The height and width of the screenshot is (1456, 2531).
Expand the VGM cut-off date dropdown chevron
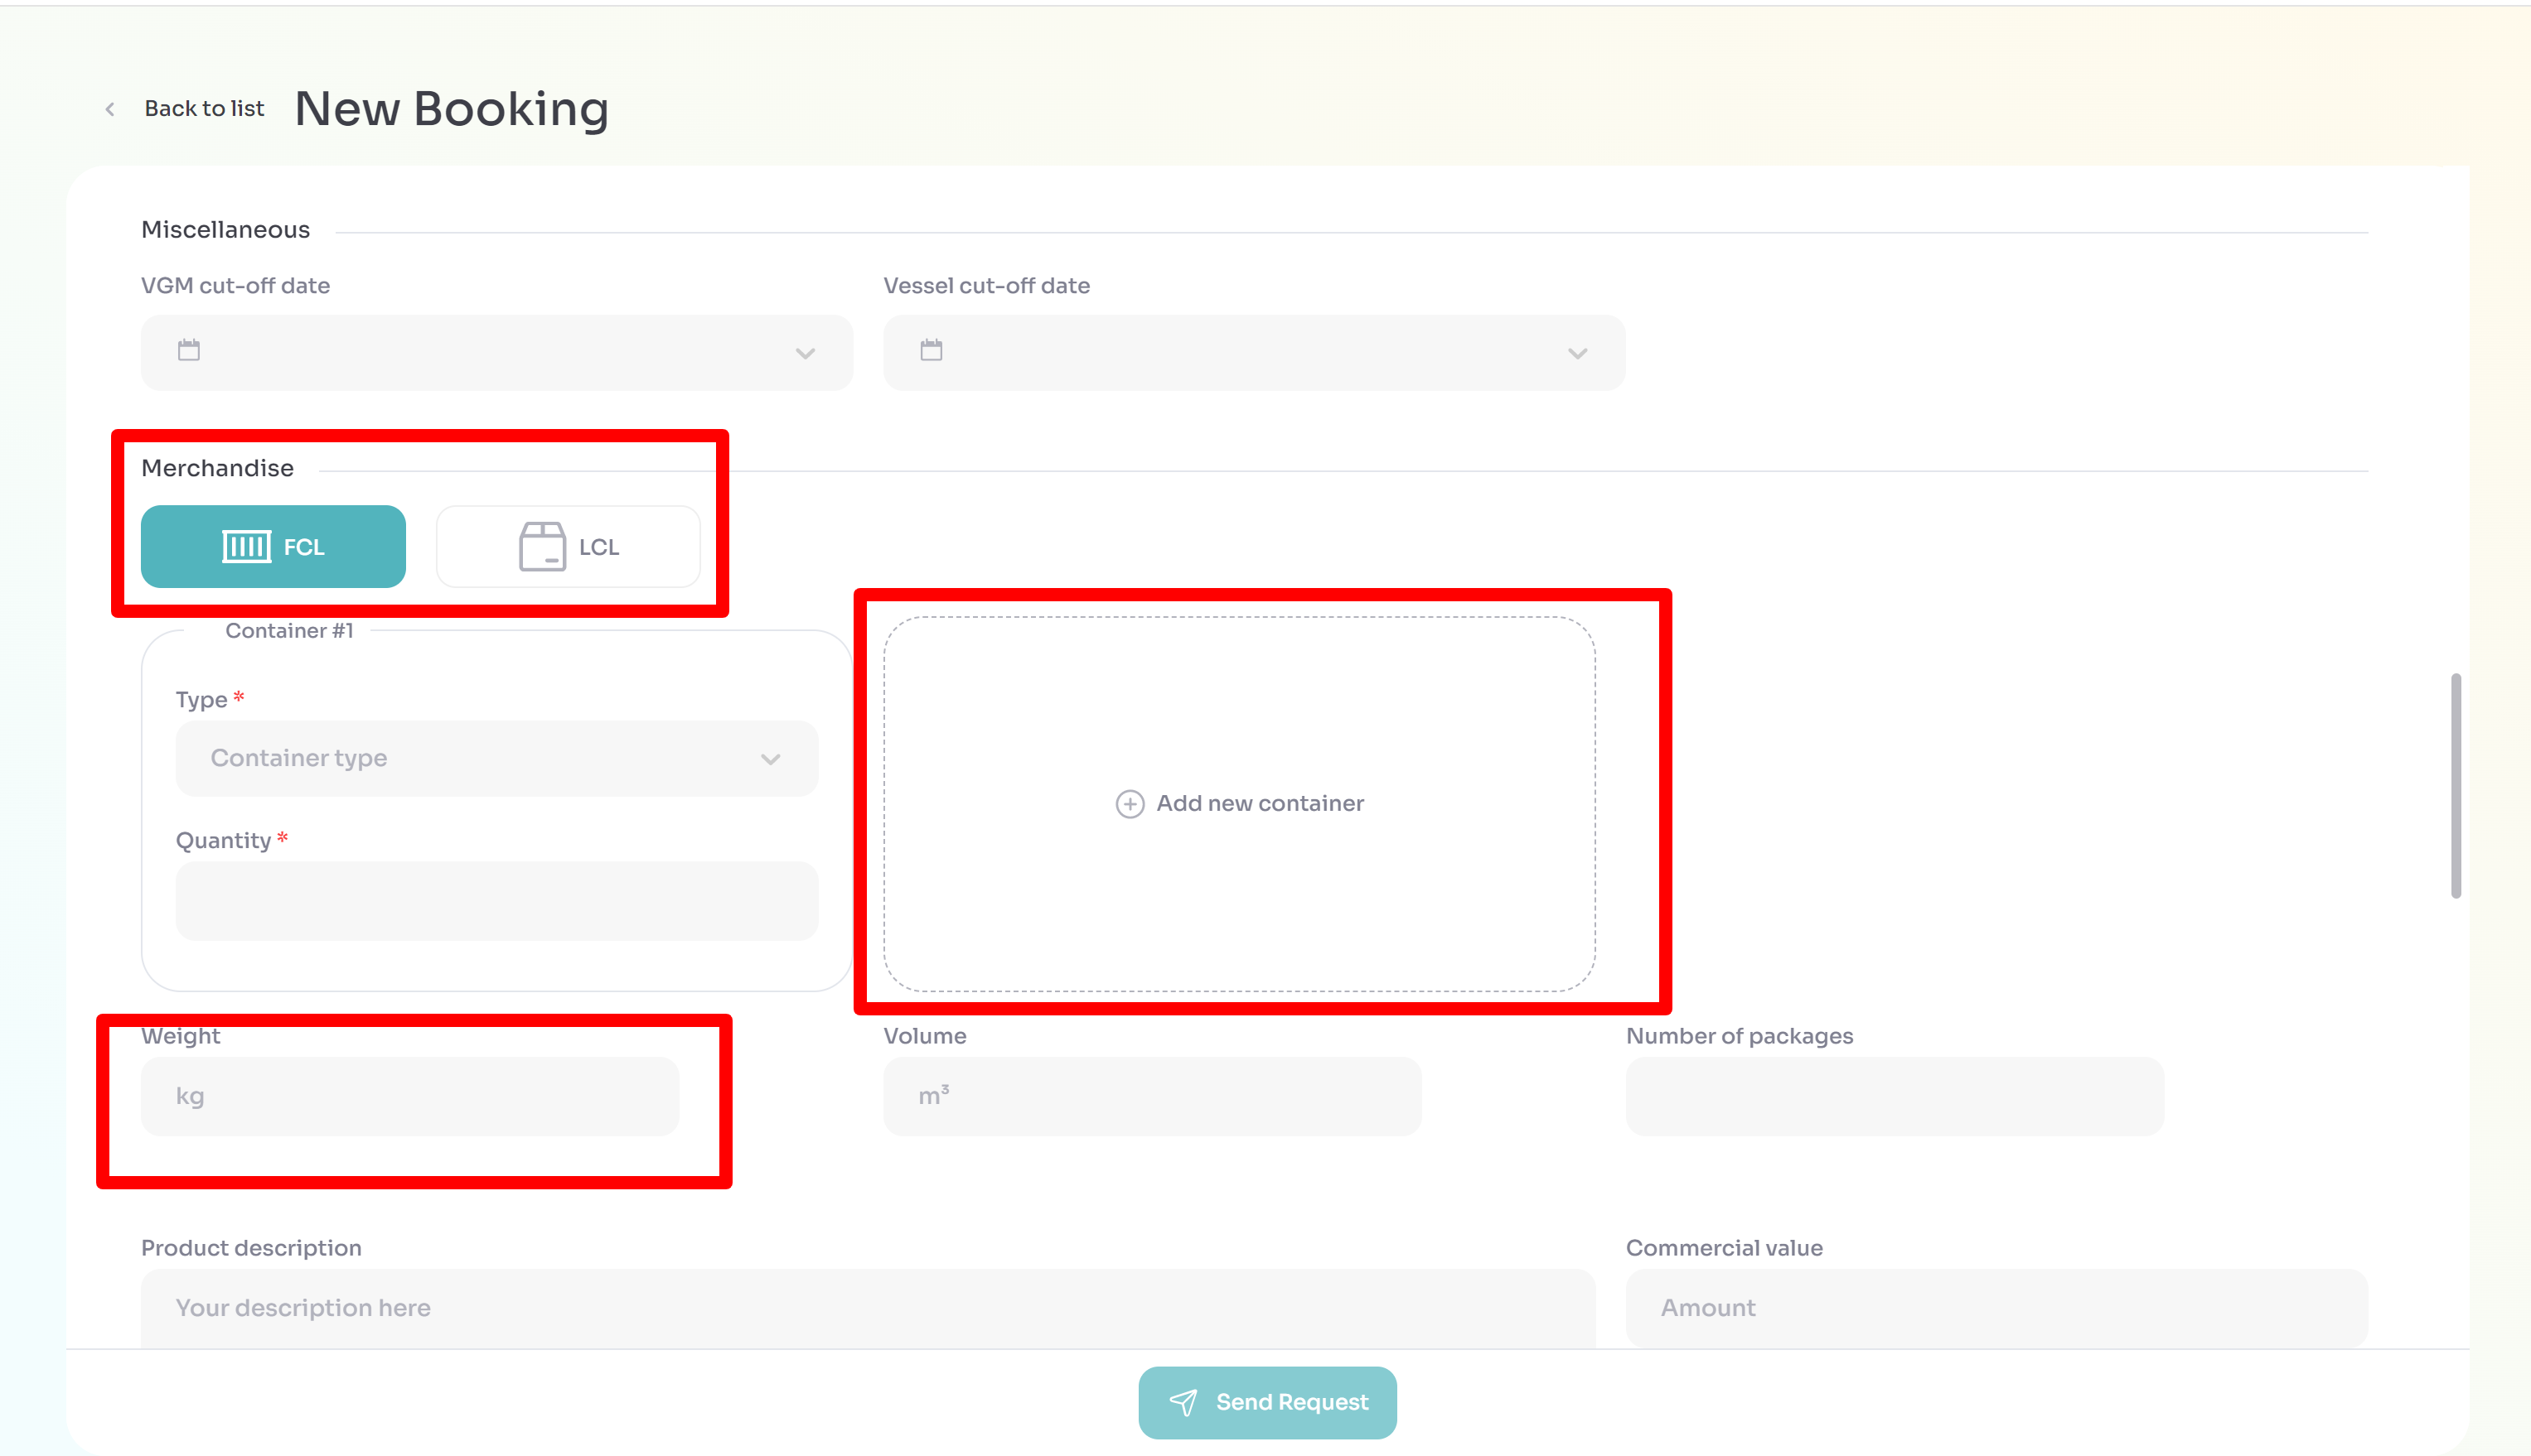(805, 353)
